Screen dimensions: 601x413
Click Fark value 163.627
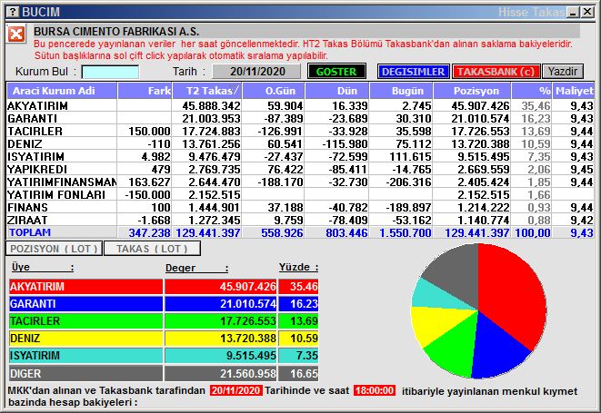(x=149, y=182)
